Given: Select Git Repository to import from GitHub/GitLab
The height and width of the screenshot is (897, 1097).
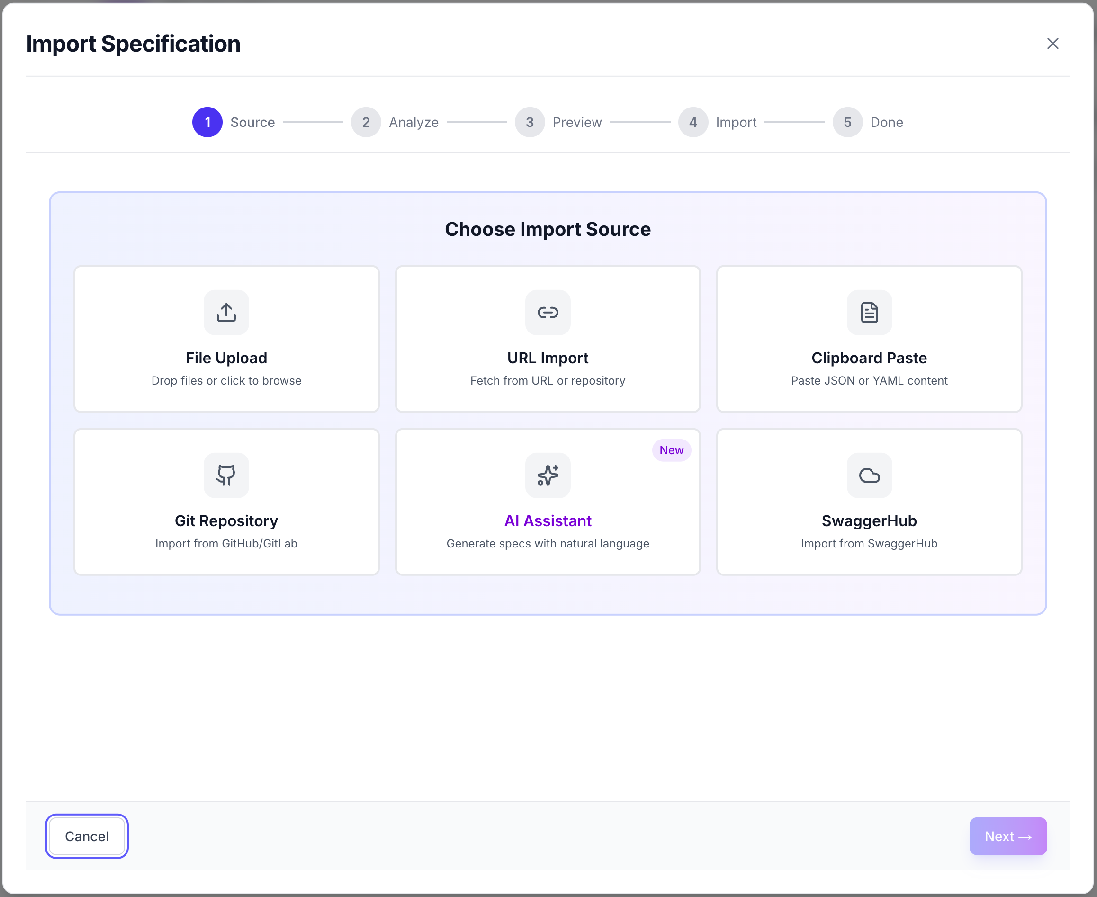Looking at the screenshot, I should pos(226,501).
